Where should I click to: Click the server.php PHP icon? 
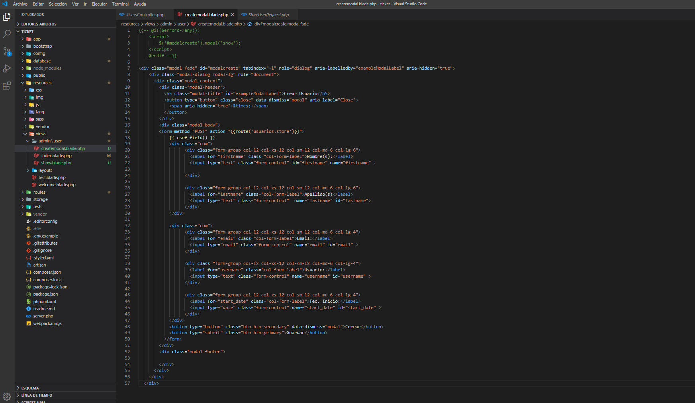pyautogui.click(x=29, y=316)
